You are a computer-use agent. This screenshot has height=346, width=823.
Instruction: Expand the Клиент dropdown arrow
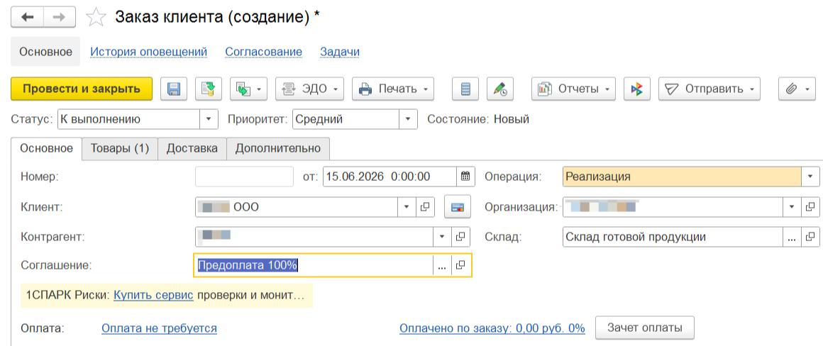coord(407,207)
